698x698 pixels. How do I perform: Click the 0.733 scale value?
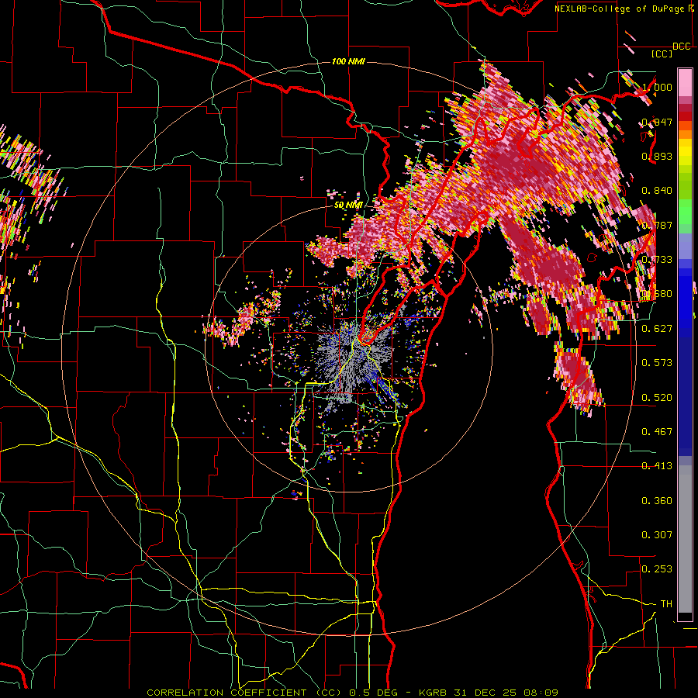(x=657, y=260)
